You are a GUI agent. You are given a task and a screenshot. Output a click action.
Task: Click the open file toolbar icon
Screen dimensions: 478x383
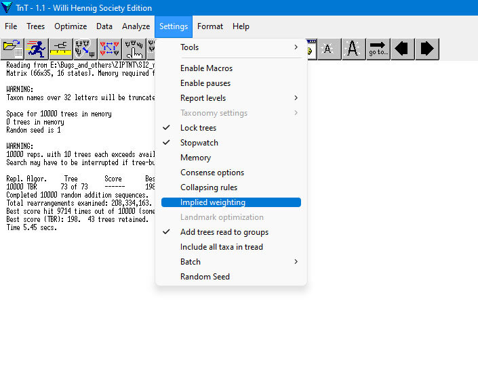tap(12, 49)
